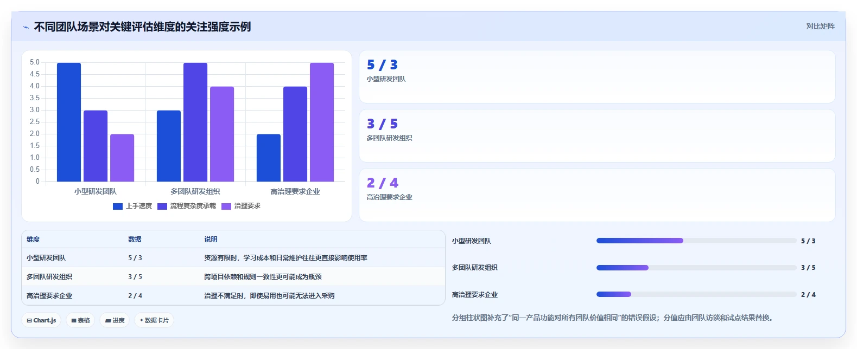Select the 3 / 5 stat card value
857x349 pixels.
pyautogui.click(x=382, y=124)
